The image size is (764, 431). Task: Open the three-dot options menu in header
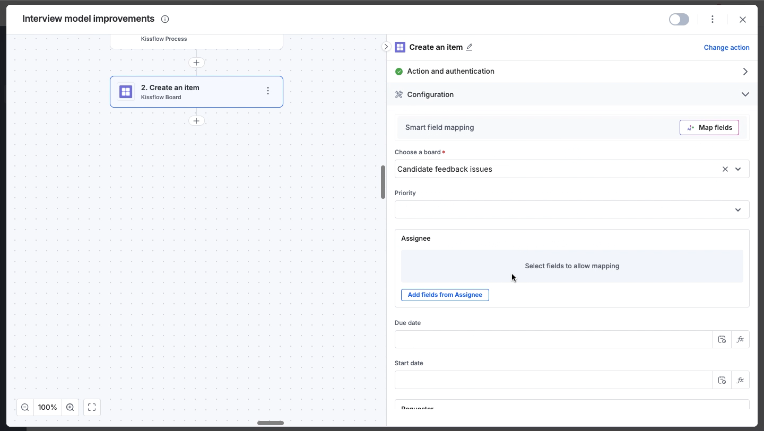pyautogui.click(x=713, y=20)
